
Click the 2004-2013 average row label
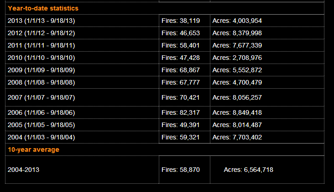[x=24, y=170]
